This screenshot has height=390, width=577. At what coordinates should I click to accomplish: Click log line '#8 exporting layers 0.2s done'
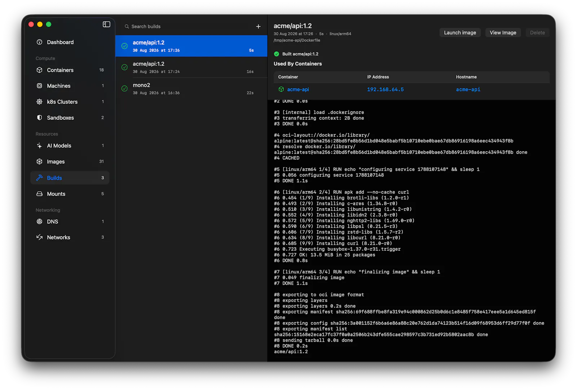[x=315, y=306]
